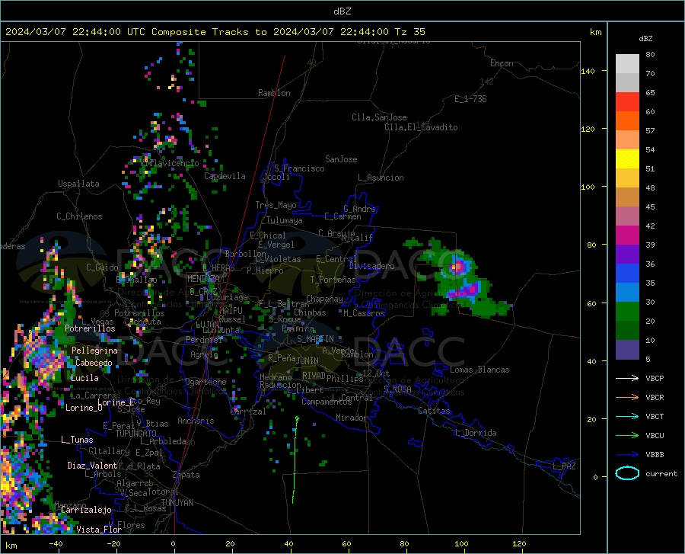Image resolution: width=685 pixels, height=554 pixels.
Task: Click the TUPUNGATO label
Action: click(136, 434)
